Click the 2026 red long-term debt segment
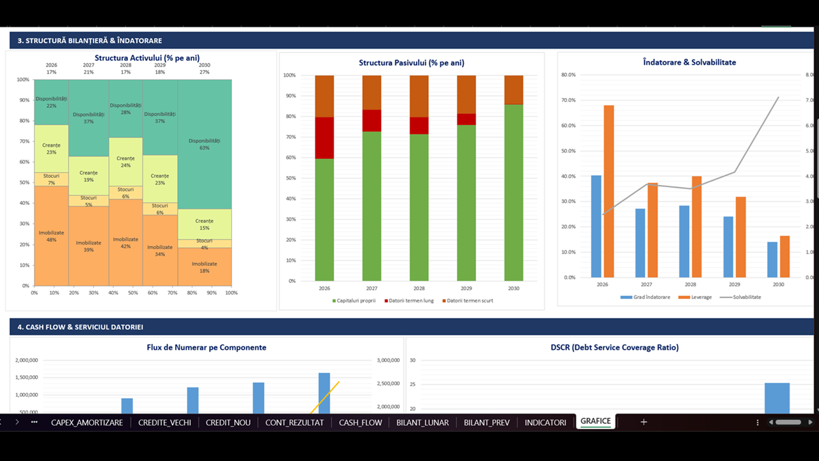This screenshot has height=461, width=819. 324,138
